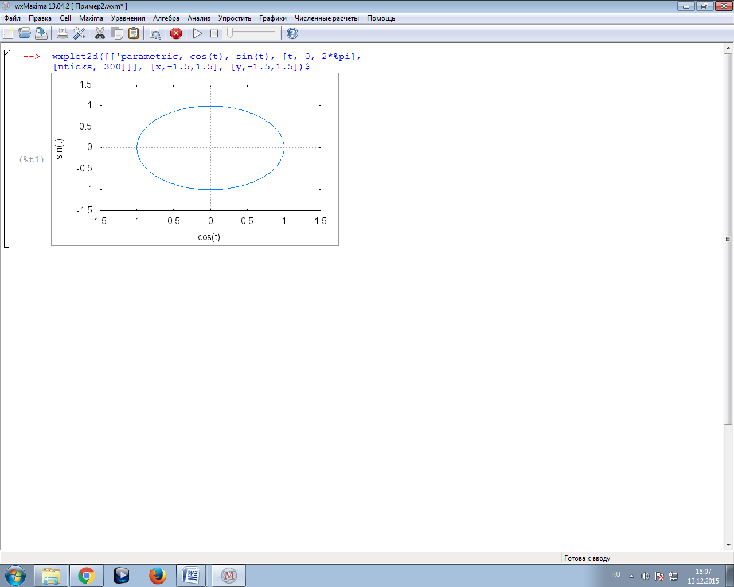
Task: Paste from clipboard toolbar icon
Action: [134, 33]
